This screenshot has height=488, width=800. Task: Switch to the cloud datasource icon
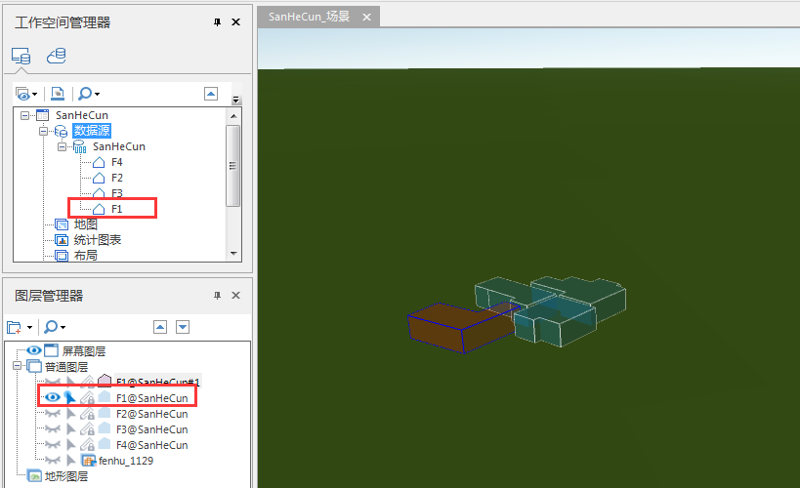pyautogui.click(x=56, y=55)
